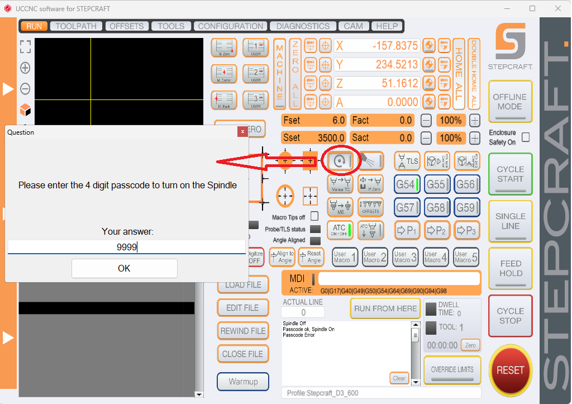Jump to the P3 position button
Viewport: 572px width, 404px height.
(x=467, y=230)
